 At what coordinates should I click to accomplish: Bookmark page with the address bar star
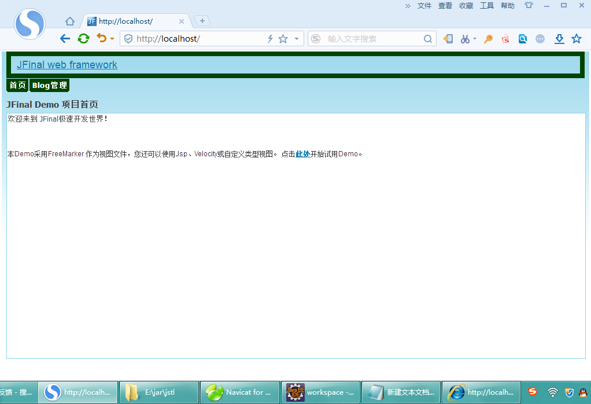(283, 39)
